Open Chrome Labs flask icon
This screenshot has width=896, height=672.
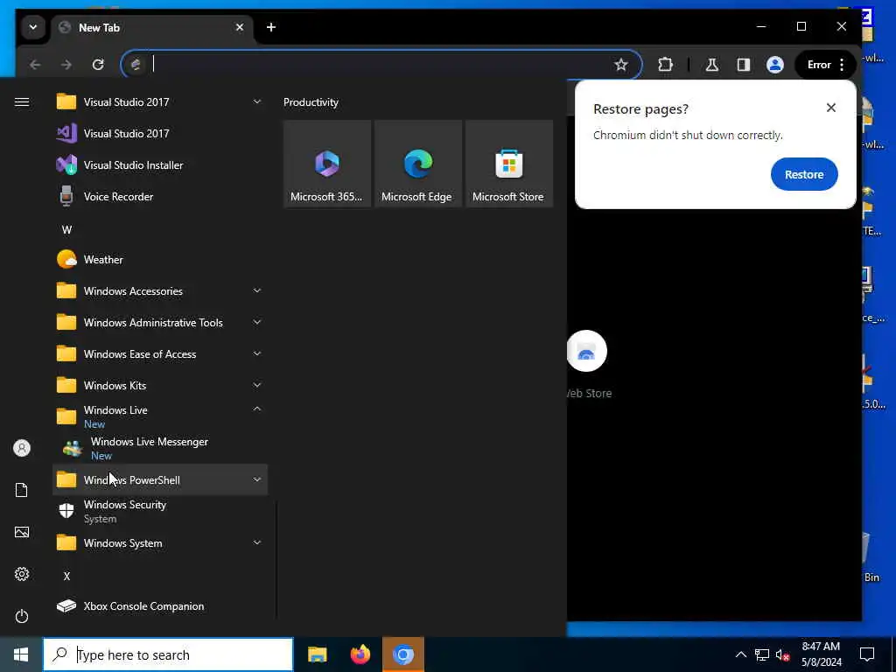712,65
